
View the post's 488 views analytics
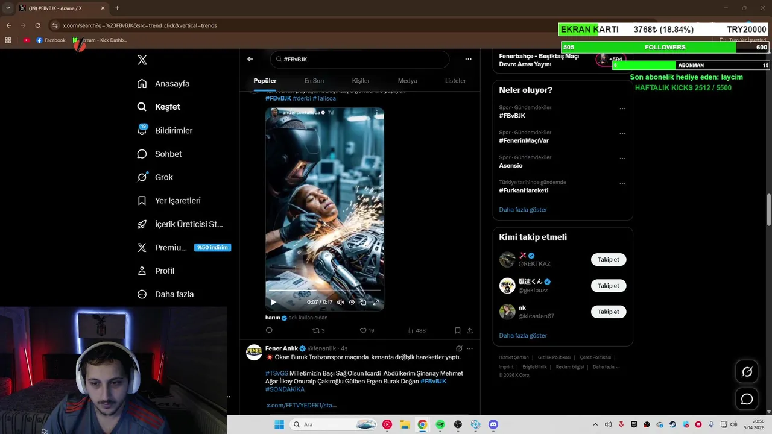point(416,330)
